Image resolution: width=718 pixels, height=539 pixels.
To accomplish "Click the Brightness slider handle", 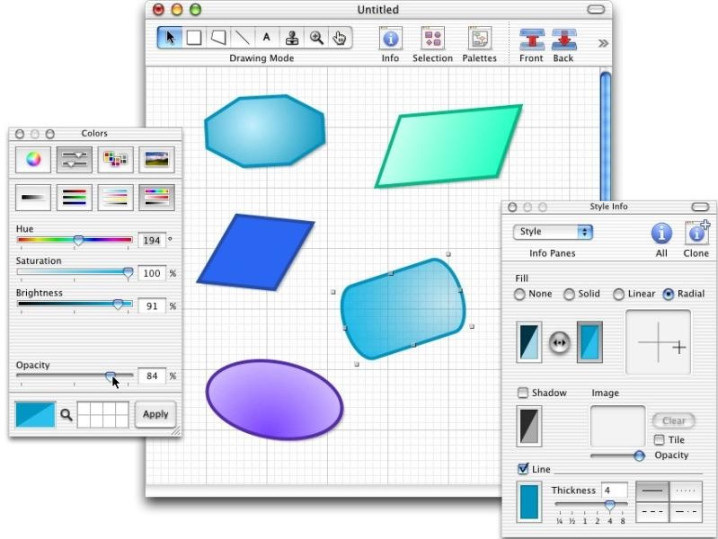I will [x=118, y=305].
